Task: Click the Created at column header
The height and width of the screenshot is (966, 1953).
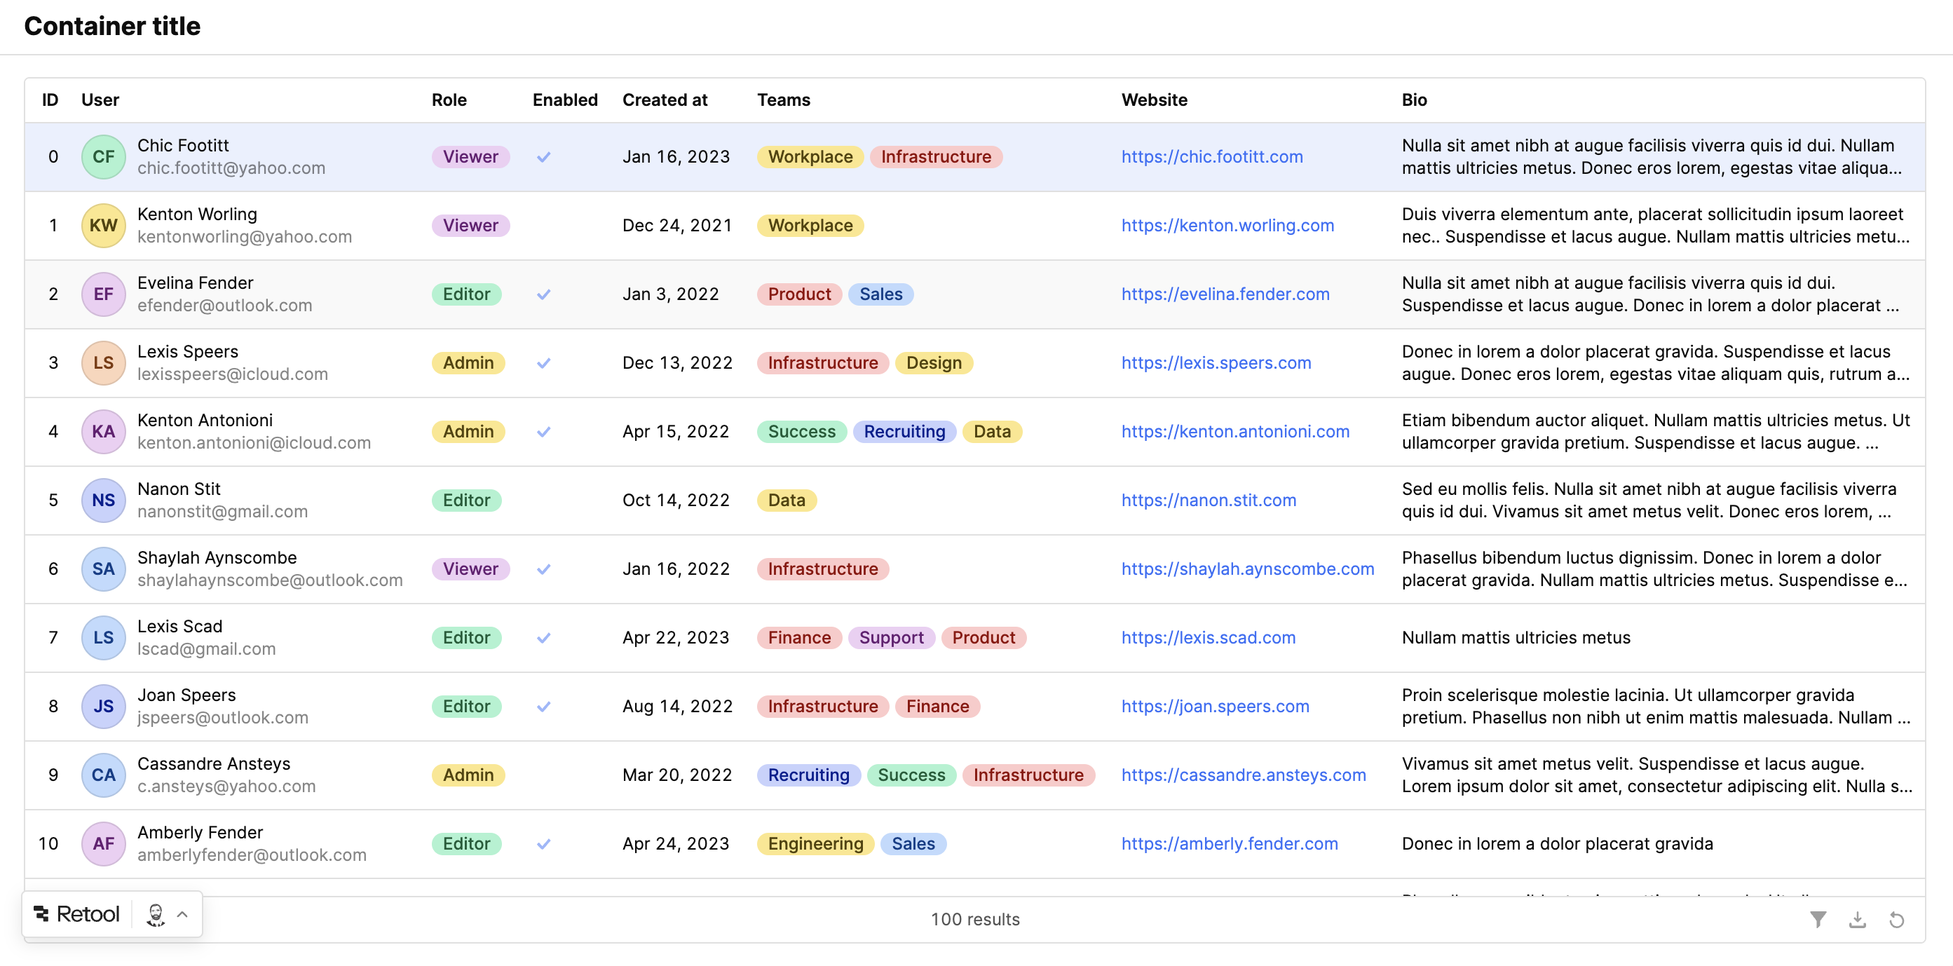Action: tap(664, 100)
